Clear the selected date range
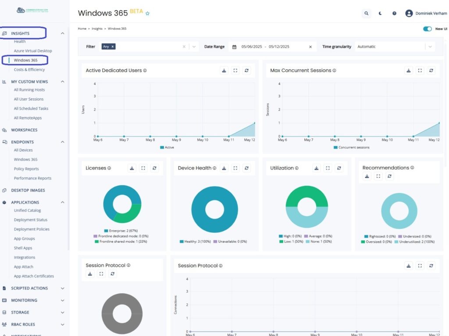The width and height of the screenshot is (449, 336). (x=310, y=47)
